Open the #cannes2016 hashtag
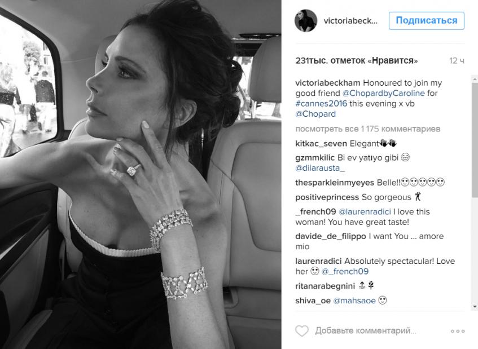This screenshot has width=478, height=349. coord(321,104)
